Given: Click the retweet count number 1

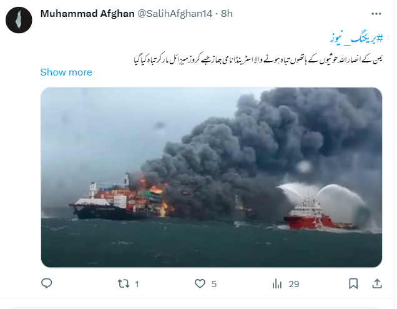Looking at the screenshot, I should tap(137, 284).
